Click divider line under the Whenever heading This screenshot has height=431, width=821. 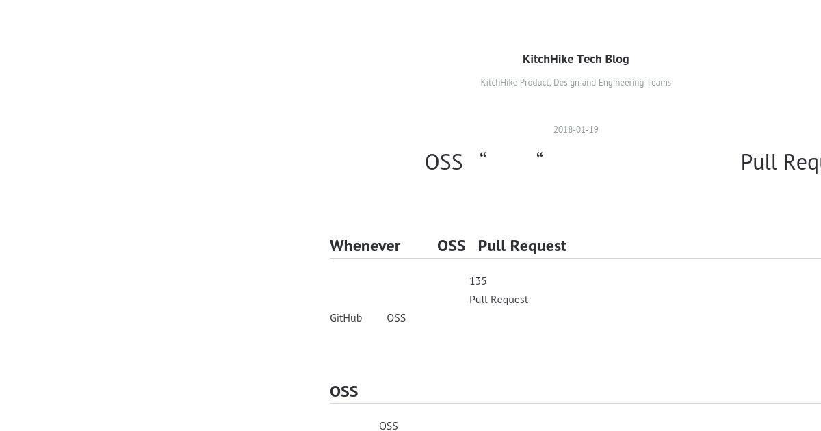[x=575, y=258]
